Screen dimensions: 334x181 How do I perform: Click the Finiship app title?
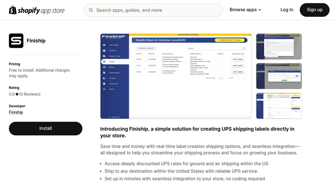pos(36,41)
